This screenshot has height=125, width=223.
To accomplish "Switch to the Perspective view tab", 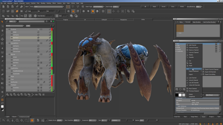I will (123, 19).
